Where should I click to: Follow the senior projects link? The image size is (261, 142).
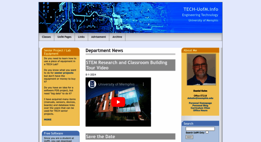coord(64,73)
